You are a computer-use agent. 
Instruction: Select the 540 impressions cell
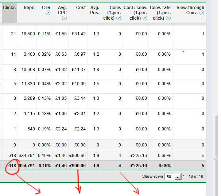31,129
